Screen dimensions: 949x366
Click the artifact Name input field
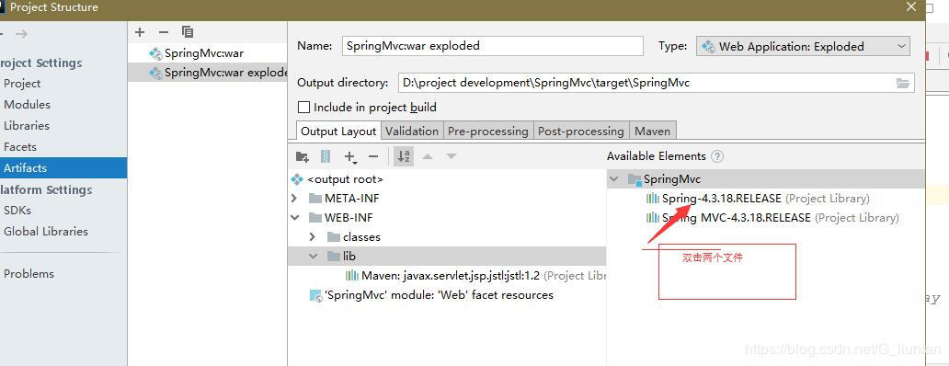point(493,46)
